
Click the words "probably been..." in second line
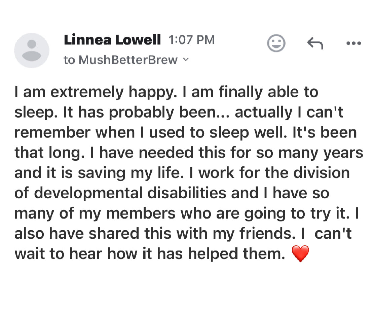pos(169,113)
